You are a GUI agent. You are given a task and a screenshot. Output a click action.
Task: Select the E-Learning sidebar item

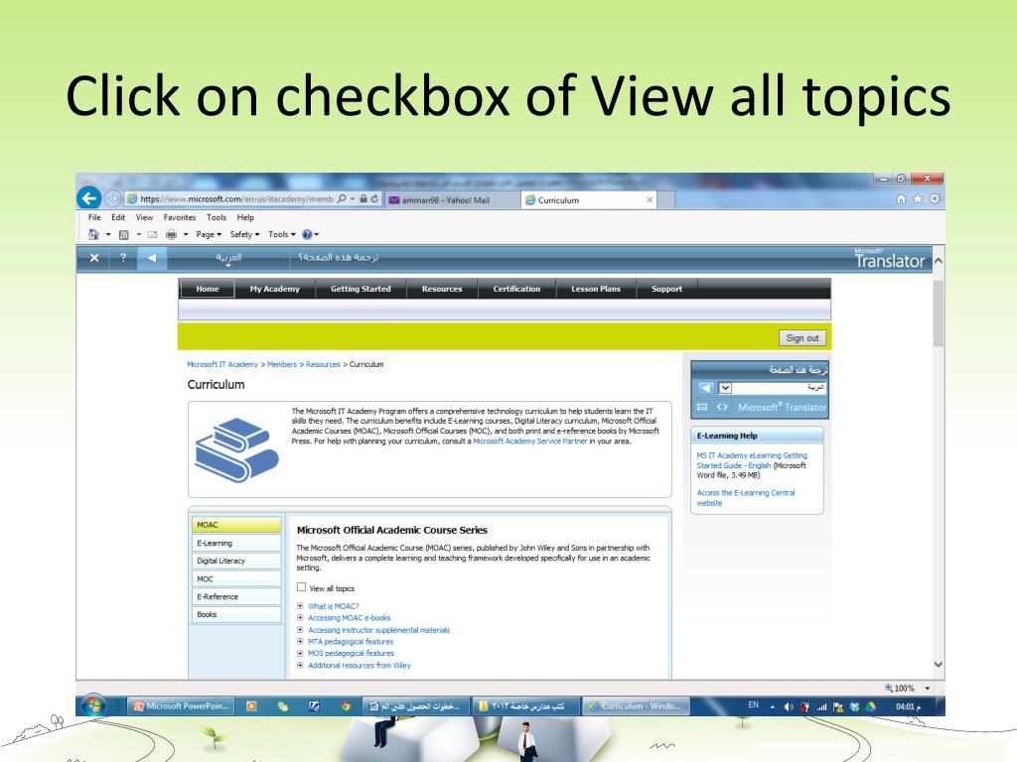pyautogui.click(x=236, y=543)
